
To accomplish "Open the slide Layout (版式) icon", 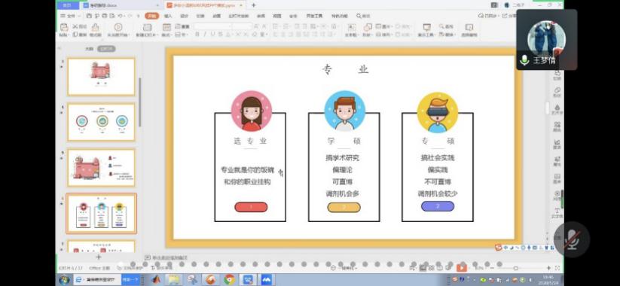I will [x=166, y=27].
